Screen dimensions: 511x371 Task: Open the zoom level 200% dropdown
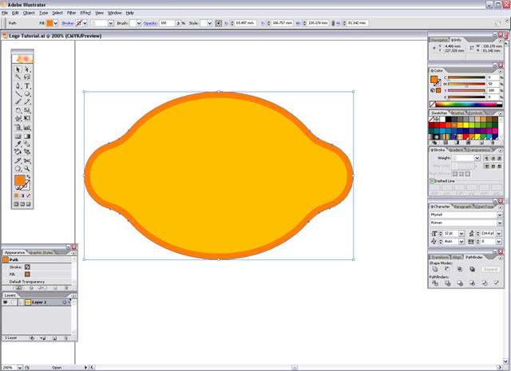(x=20, y=368)
